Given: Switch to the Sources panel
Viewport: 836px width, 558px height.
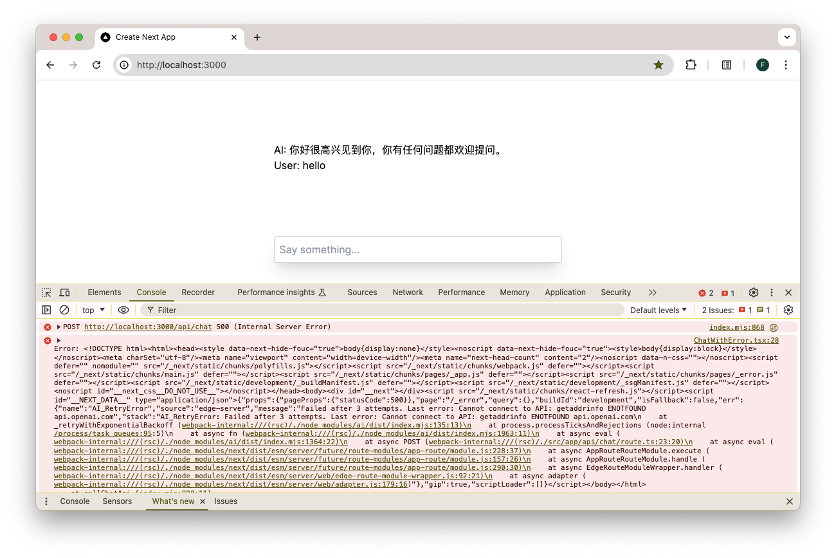Looking at the screenshot, I should tap(362, 292).
